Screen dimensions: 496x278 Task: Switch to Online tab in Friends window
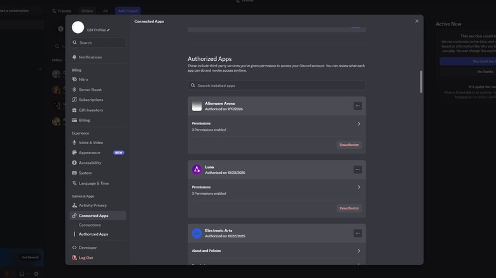click(x=87, y=11)
